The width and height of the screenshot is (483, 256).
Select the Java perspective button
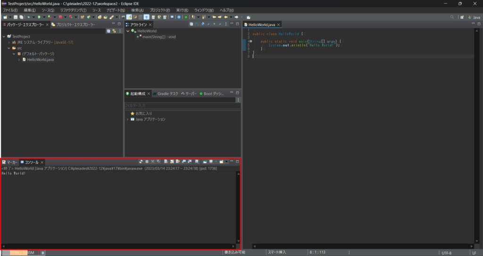[x=474, y=17]
